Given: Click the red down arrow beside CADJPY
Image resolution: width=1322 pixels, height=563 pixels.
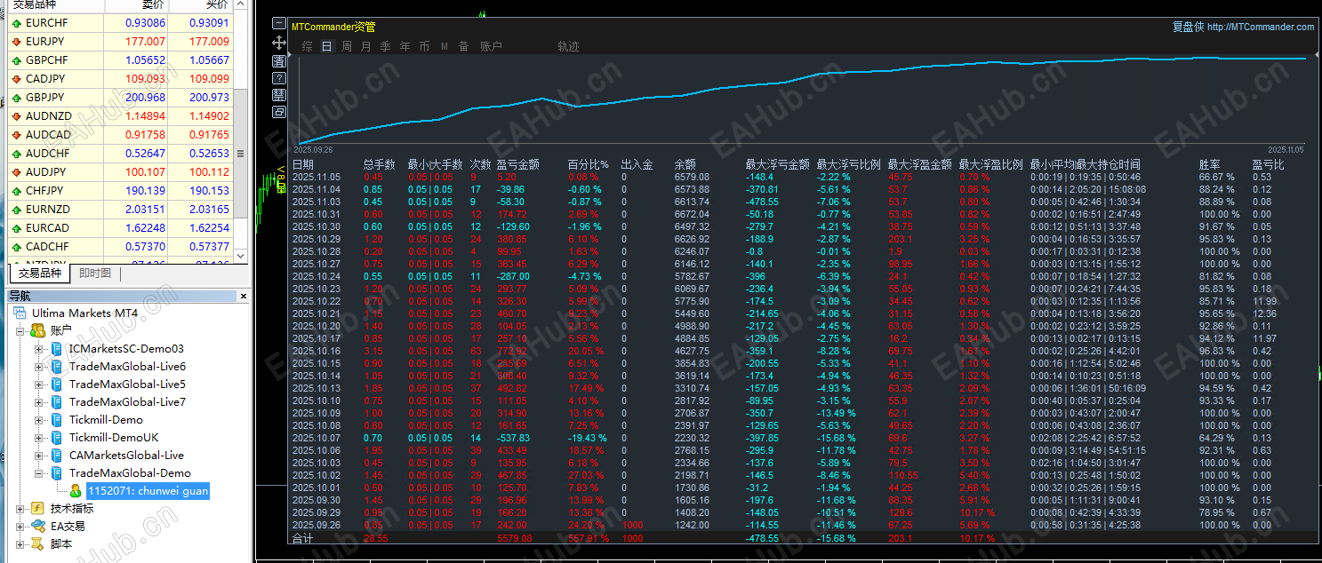Looking at the screenshot, I should (x=17, y=79).
